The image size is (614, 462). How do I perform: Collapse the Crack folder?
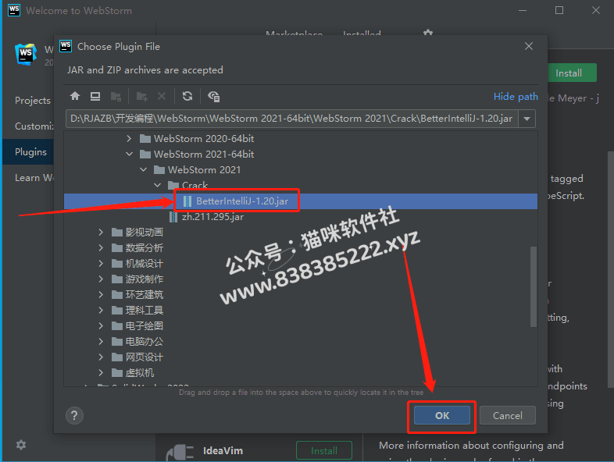(x=158, y=185)
